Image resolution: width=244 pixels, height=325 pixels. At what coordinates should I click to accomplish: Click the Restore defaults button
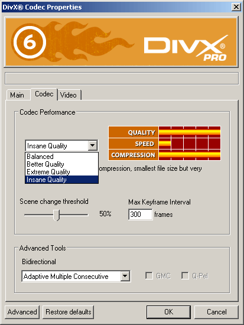click(68, 312)
